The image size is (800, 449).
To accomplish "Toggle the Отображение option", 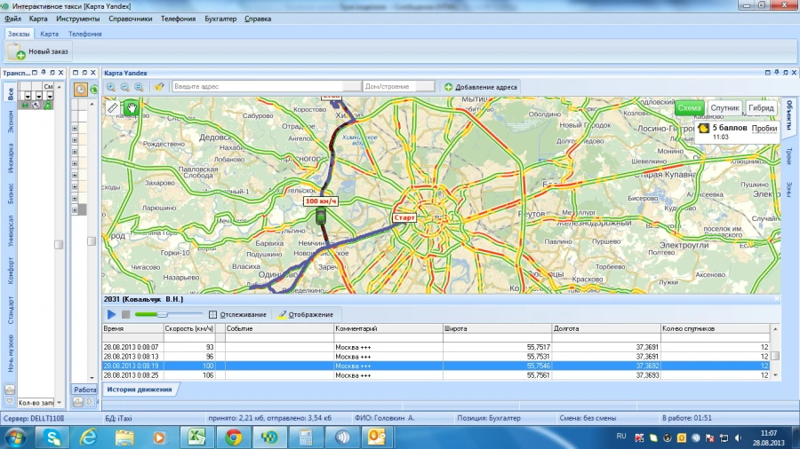I will (x=306, y=315).
